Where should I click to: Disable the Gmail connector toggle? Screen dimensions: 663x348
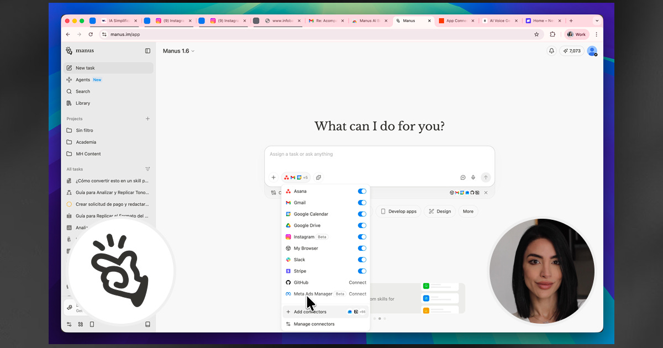[x=362, y=203]
